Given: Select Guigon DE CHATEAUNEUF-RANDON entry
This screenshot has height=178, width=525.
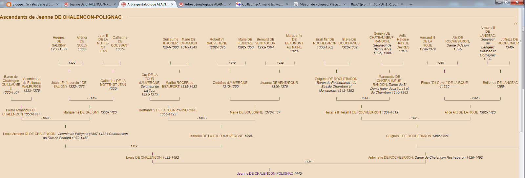Looking at the screenshot, I should (382, 43).
